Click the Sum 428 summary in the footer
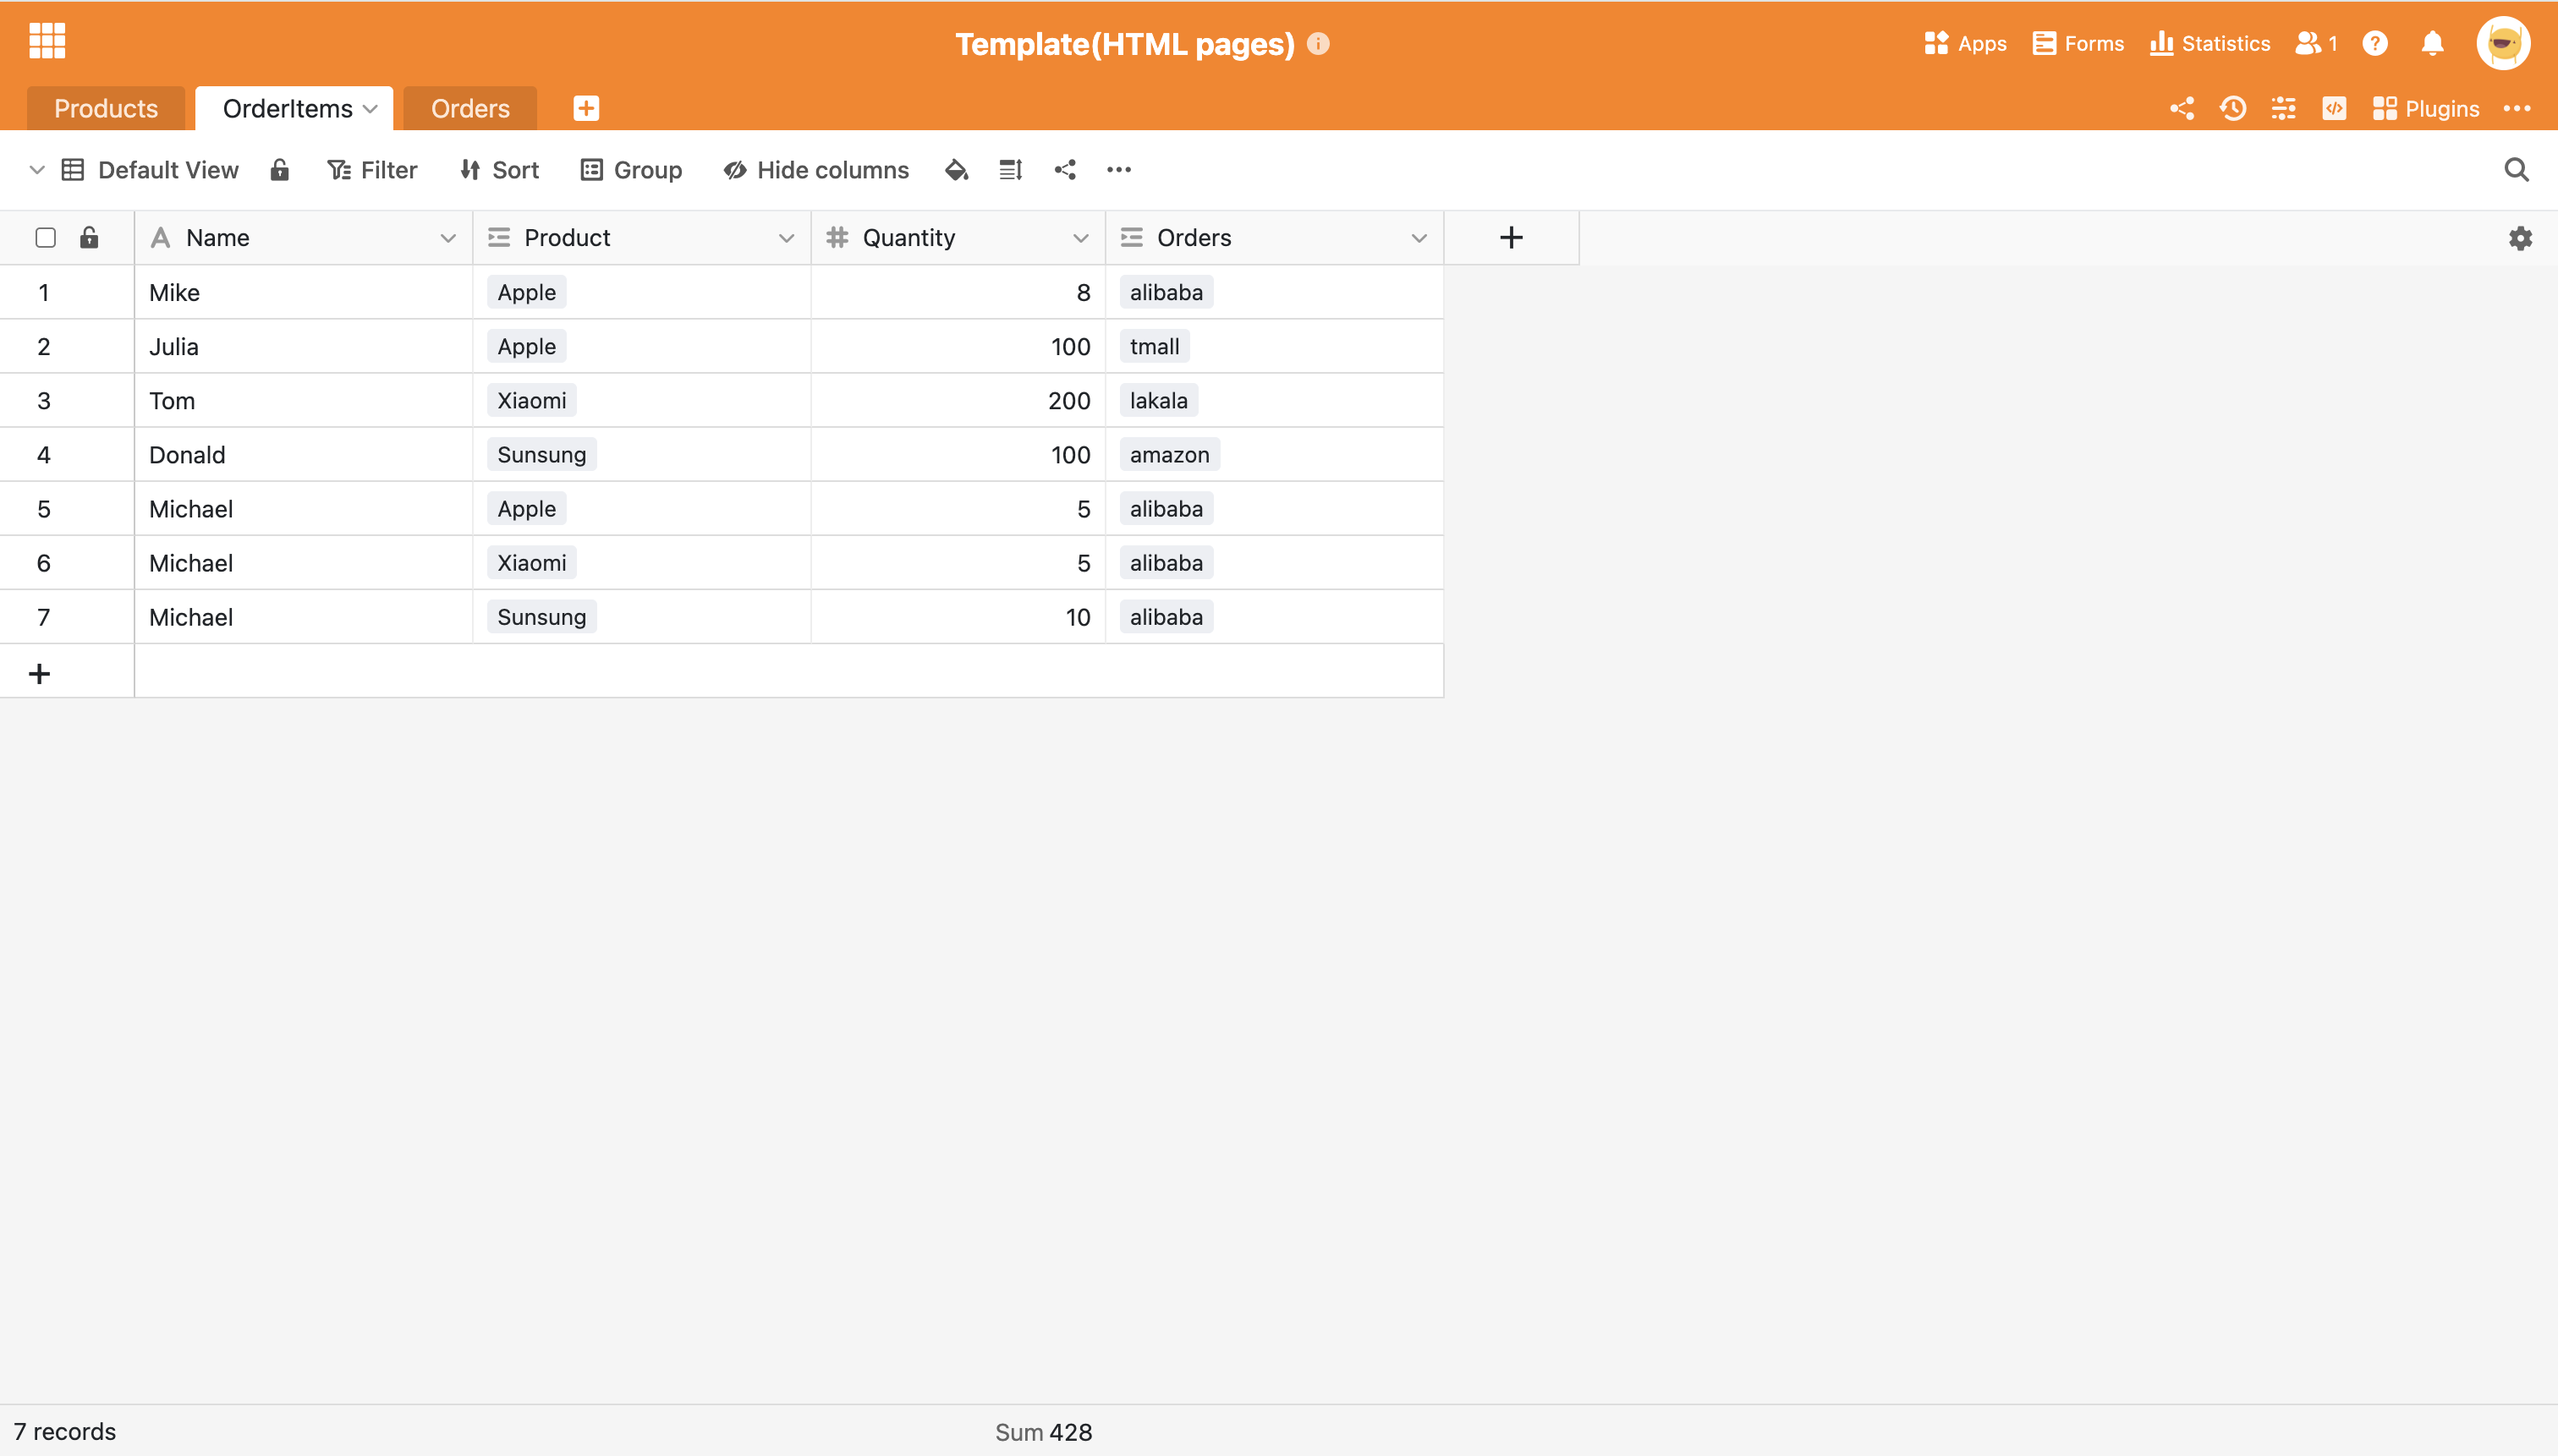The image size is (2558, 1456). [1043, 1432]
